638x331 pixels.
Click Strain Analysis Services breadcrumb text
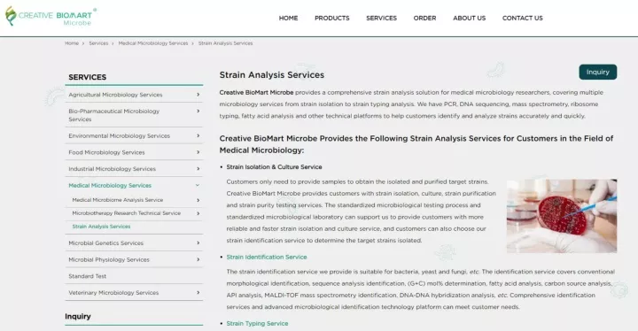point(225,43)
